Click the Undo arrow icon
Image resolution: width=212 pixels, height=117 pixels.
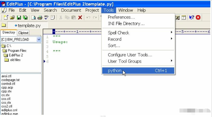pos(88,17)
